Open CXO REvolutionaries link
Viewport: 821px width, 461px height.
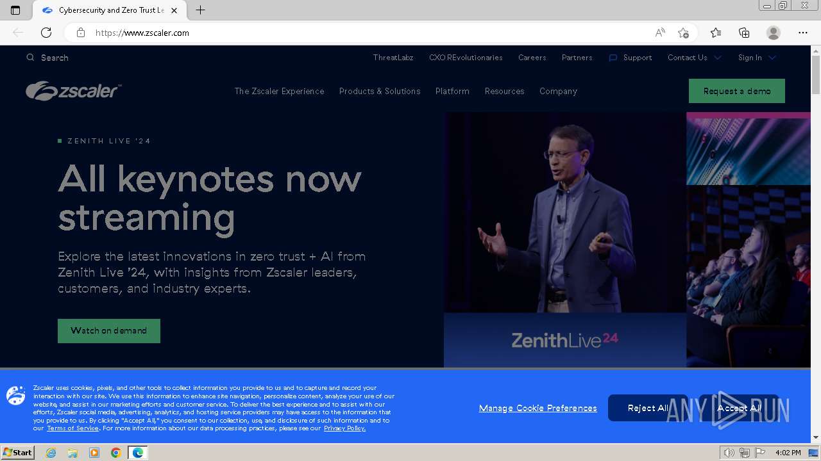[x=466, y=58]
